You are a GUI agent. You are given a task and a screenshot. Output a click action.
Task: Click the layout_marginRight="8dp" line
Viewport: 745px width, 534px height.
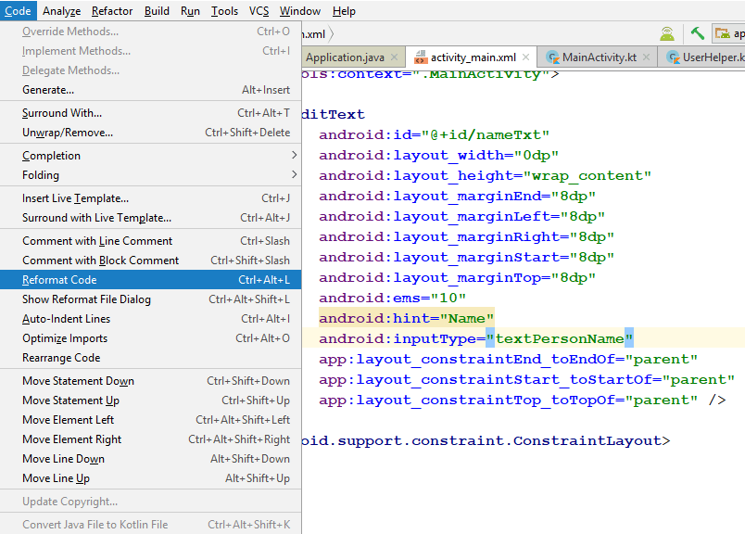(x=466, y=236)
